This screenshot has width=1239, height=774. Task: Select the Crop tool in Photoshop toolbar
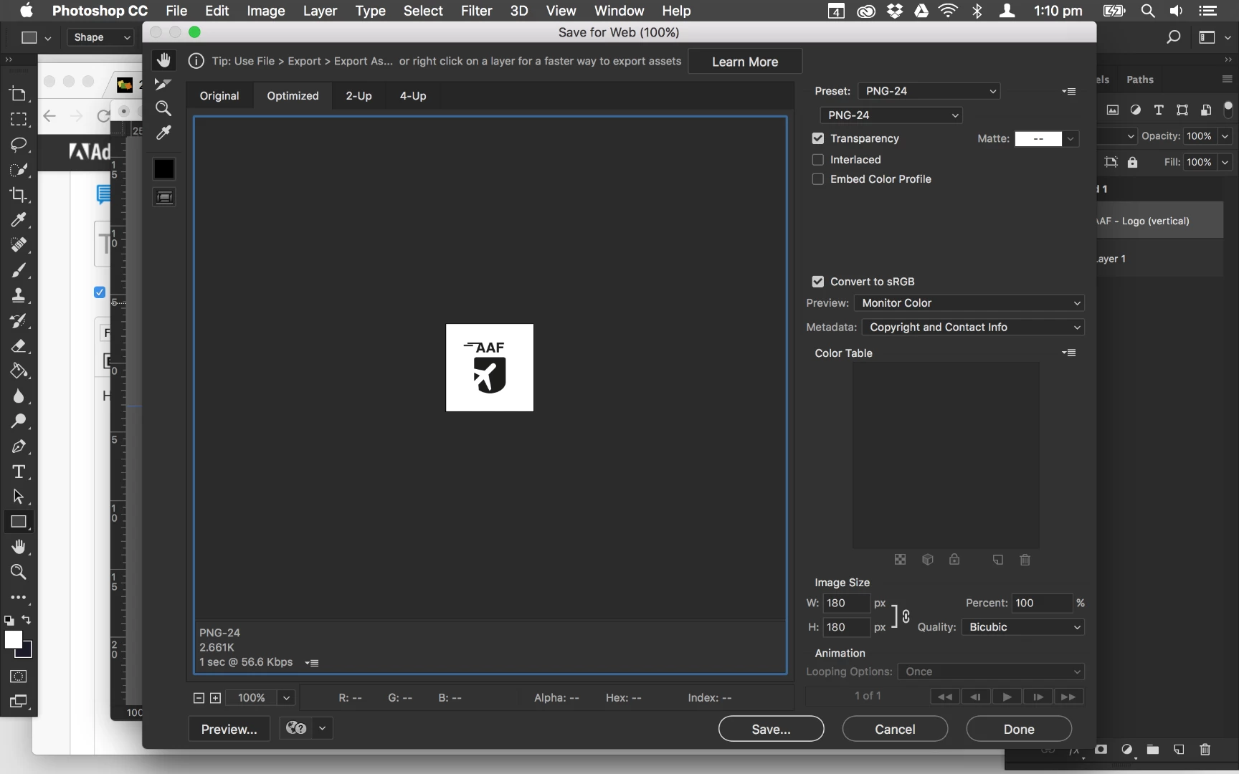click(x=19, y=194)
